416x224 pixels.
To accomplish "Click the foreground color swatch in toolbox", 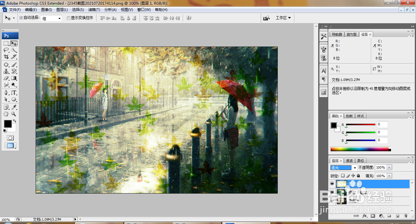I will point(8,124).
